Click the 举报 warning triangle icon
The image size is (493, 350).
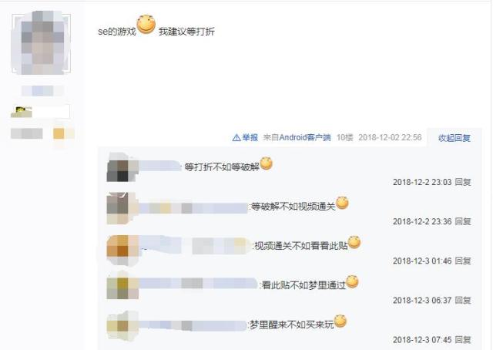236,137
